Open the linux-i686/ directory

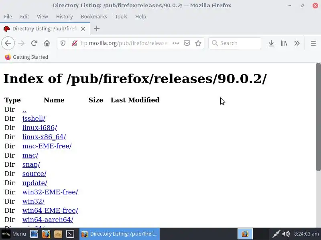[40, 128]
